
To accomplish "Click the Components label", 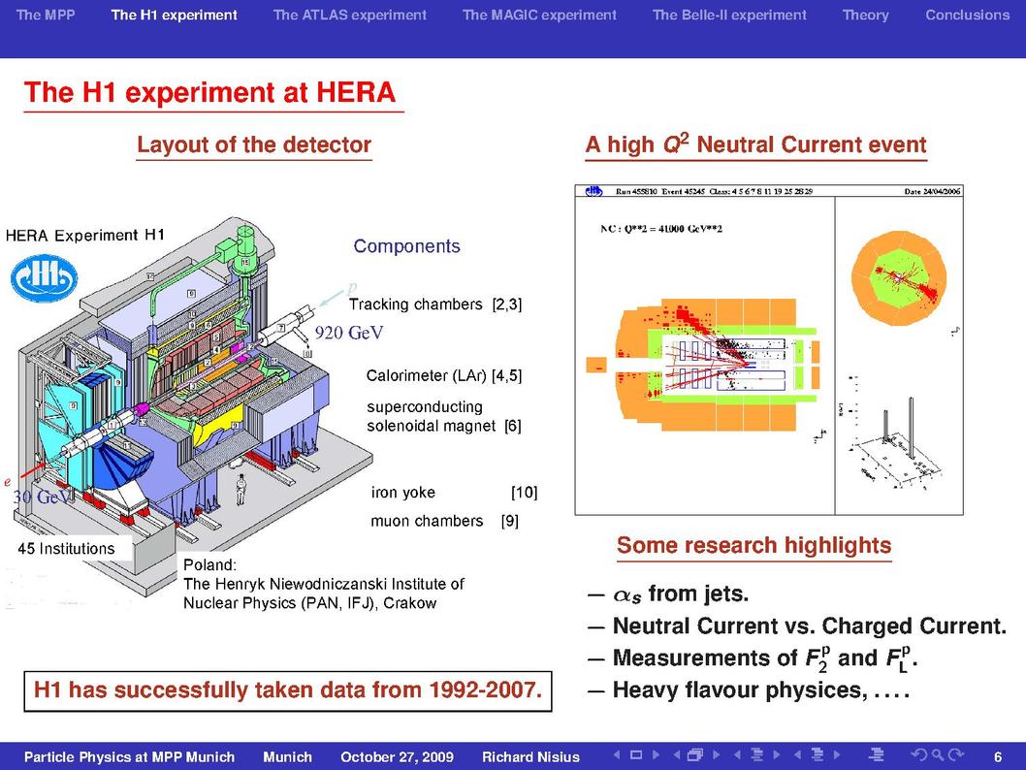I will (x=406, y=246).
